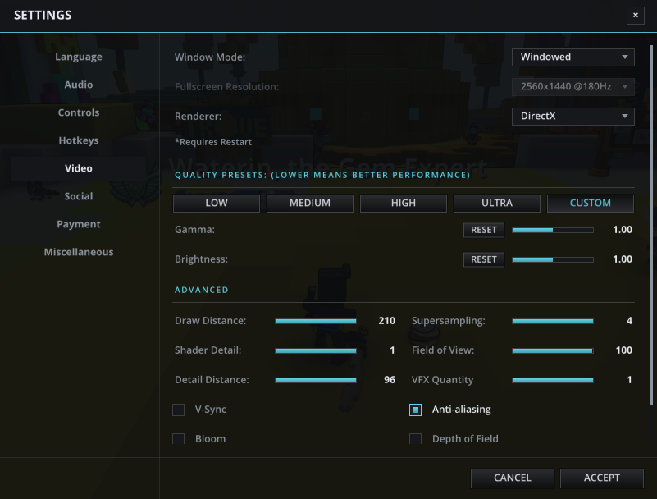The width and height of the screenshot is (657, 499).
Task: Open the Language settings tab
Action: [79, 57]
